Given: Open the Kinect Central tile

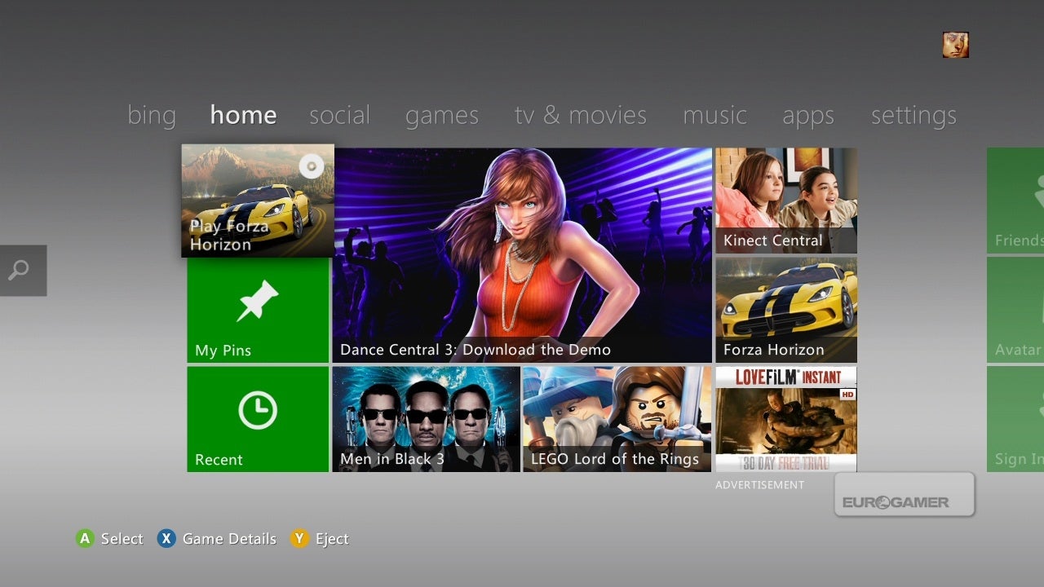Looking at the screenshot, I should point(786,201).
